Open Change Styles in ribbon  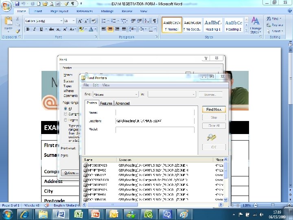pyautogui.click(x=256, y=25)
